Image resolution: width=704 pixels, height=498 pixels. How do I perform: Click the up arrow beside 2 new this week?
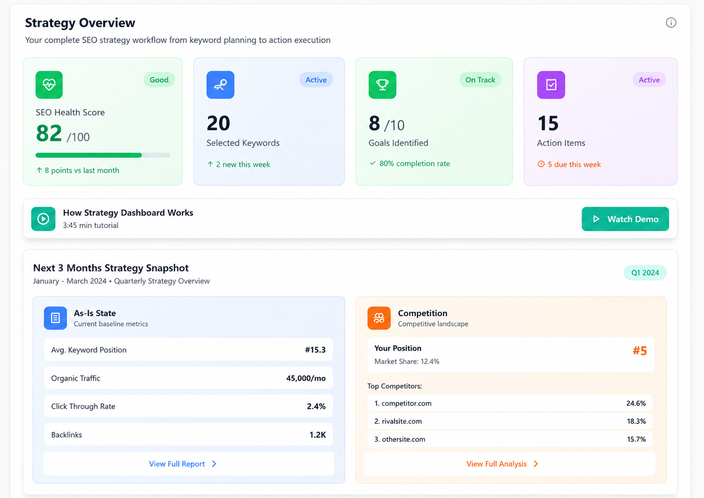pyautogui.click(x=210, y=164)
